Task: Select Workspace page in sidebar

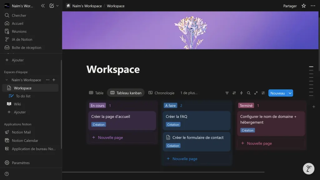Action: 30,88
